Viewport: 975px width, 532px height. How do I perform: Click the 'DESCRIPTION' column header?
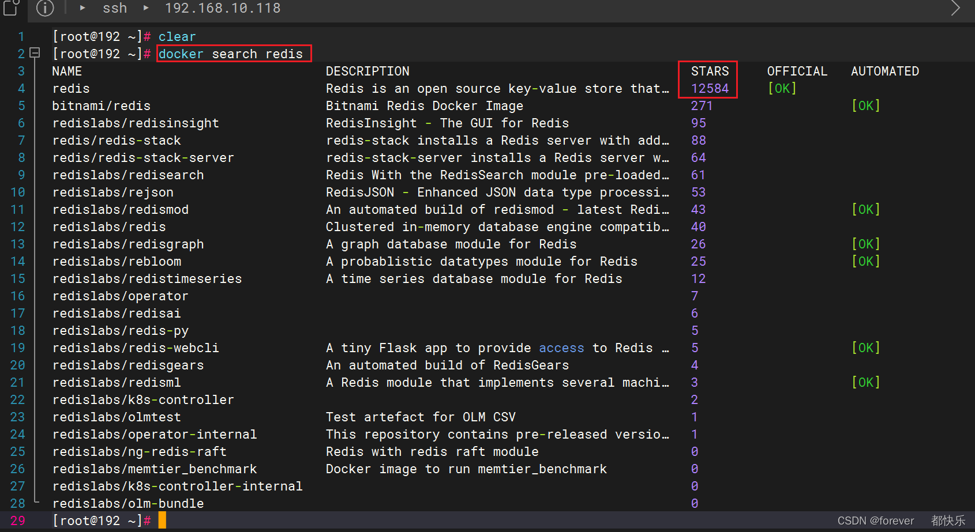pos(367,71)
